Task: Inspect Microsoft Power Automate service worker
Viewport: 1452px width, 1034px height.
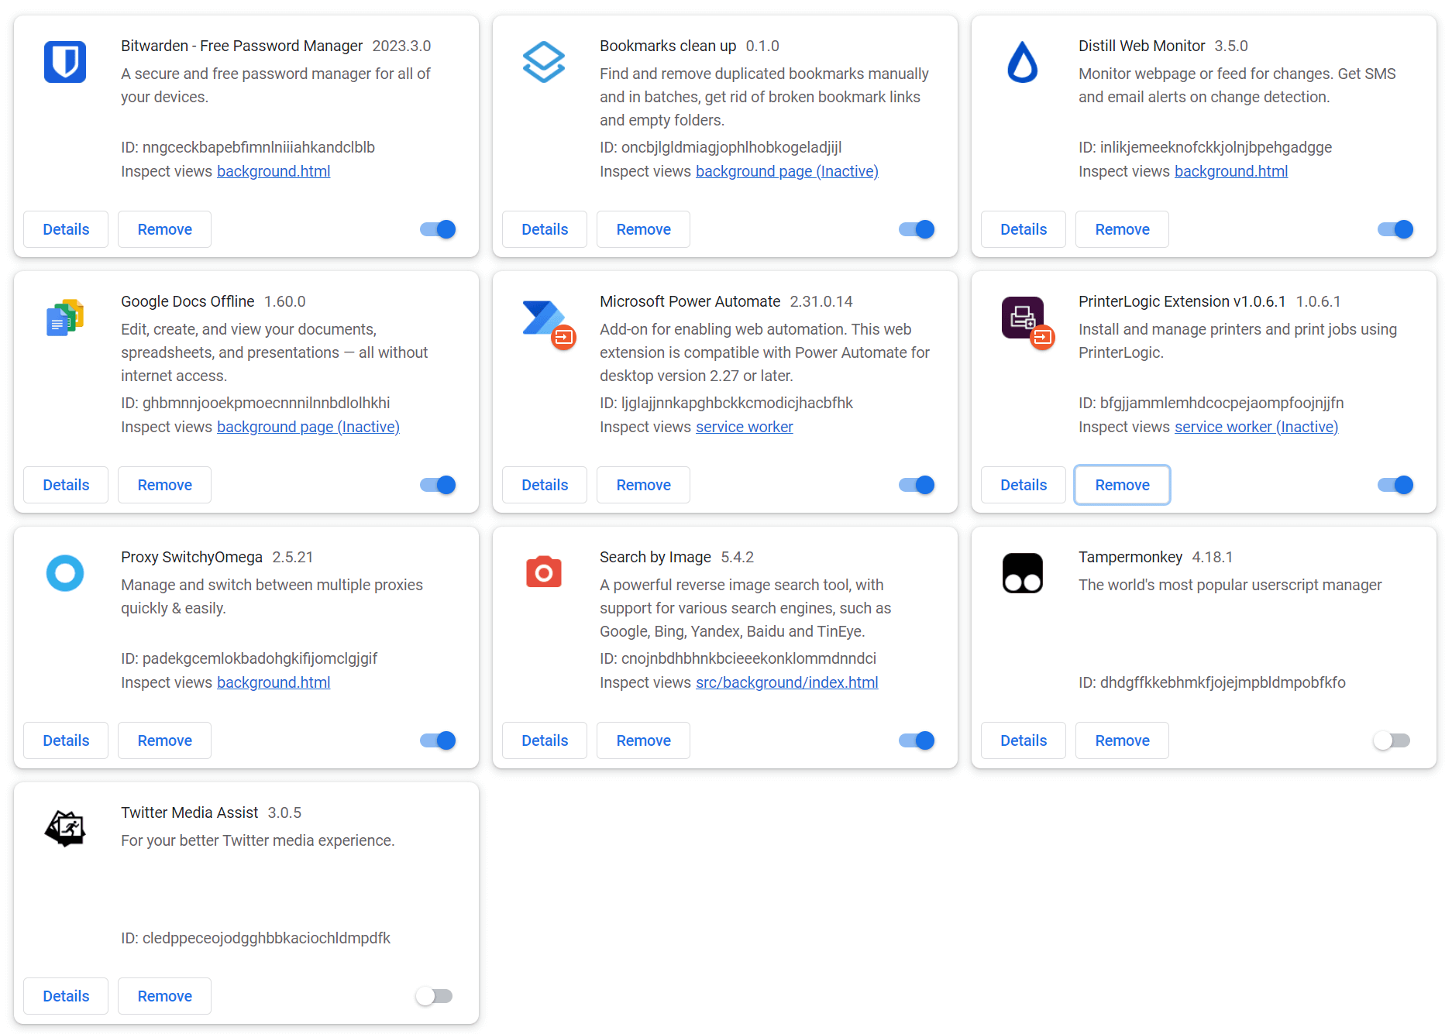Action: (x=744, y=427)
